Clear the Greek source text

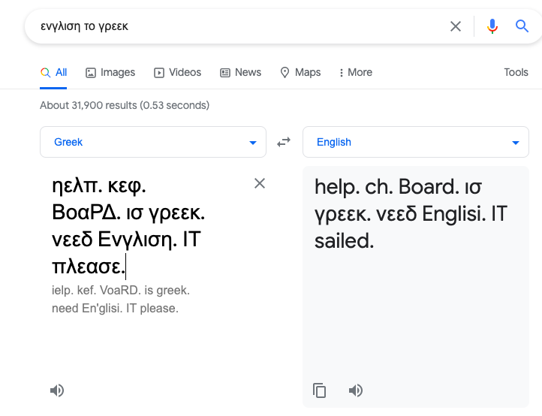point(260,183)
